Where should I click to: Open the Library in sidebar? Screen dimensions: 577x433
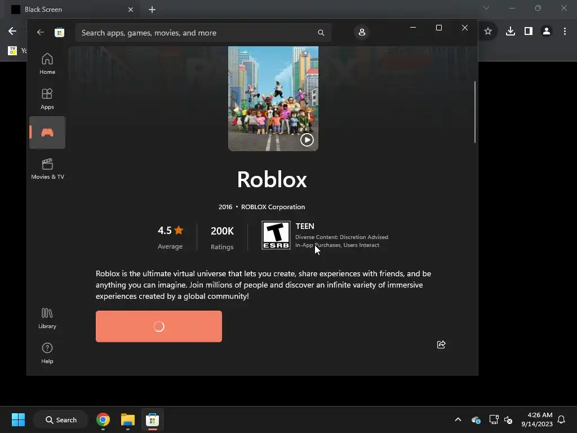47,319
